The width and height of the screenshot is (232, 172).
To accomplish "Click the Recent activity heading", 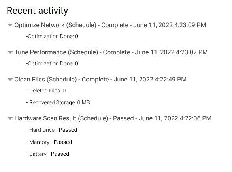I will click(x=37, y=11).
